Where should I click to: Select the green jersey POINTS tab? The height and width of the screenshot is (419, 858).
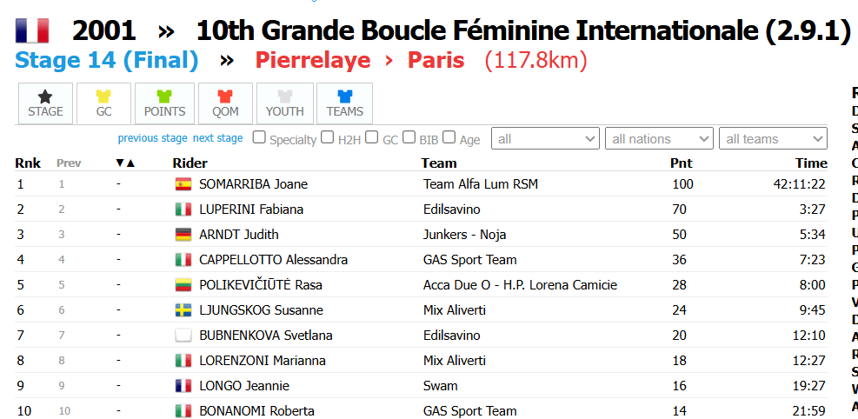[x=164, y=104]
